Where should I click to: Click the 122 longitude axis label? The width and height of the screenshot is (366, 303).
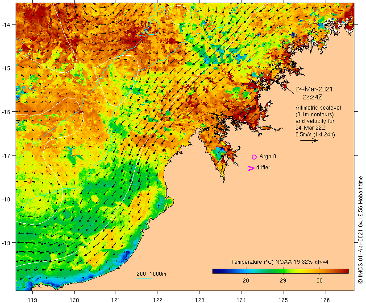(158, 300)
